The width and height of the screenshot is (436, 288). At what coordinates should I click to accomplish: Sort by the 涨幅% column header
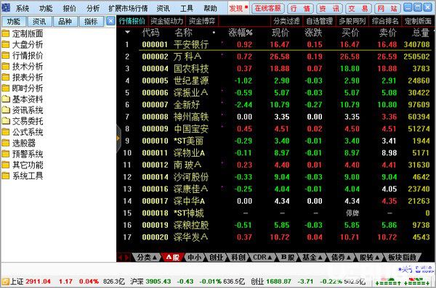click(x=241, y=33)
